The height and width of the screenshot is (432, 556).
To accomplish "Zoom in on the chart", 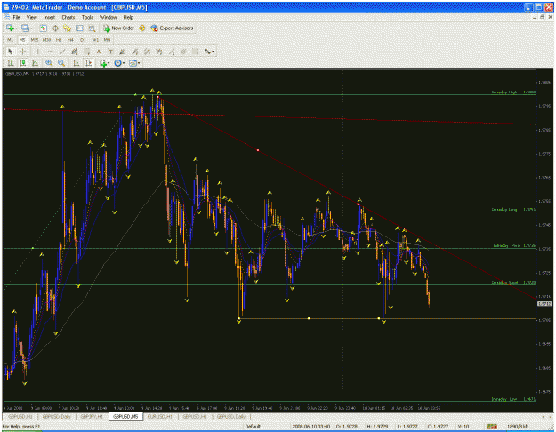I will [x=49, y=63].
